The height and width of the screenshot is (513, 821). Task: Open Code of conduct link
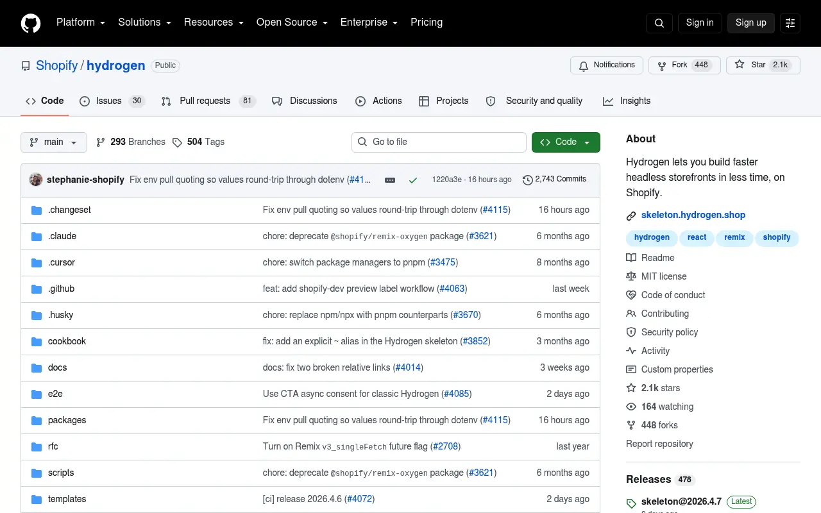(x=666, y=295)
